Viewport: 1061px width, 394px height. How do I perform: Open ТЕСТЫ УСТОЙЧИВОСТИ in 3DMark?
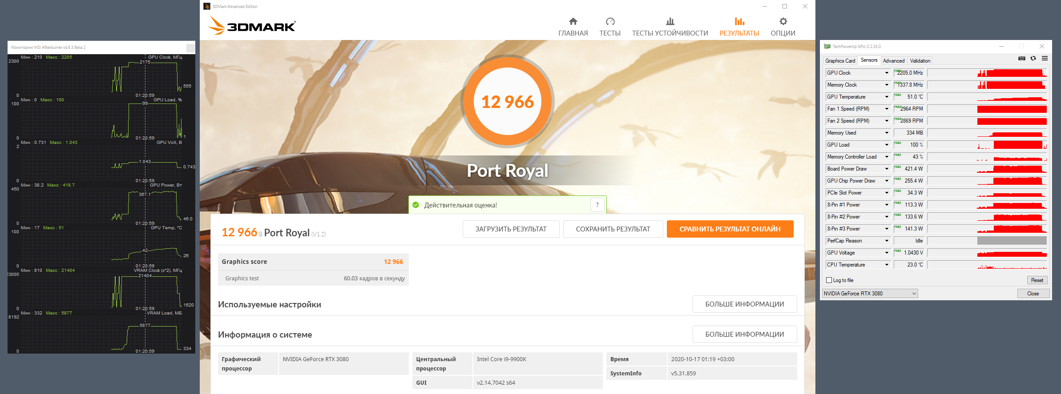(x=670, y=27)
